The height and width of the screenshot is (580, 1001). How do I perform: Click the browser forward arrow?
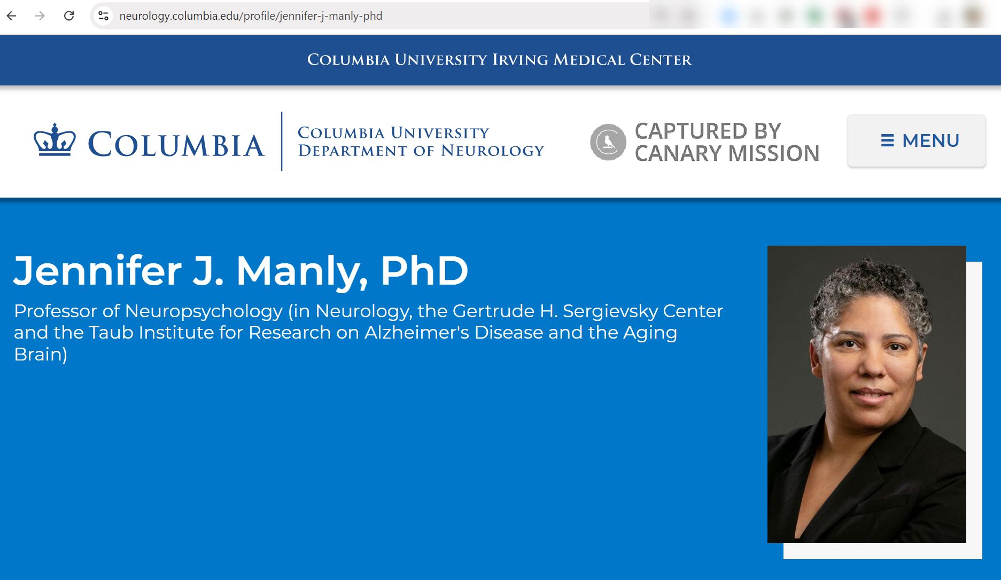coord(40,16)
